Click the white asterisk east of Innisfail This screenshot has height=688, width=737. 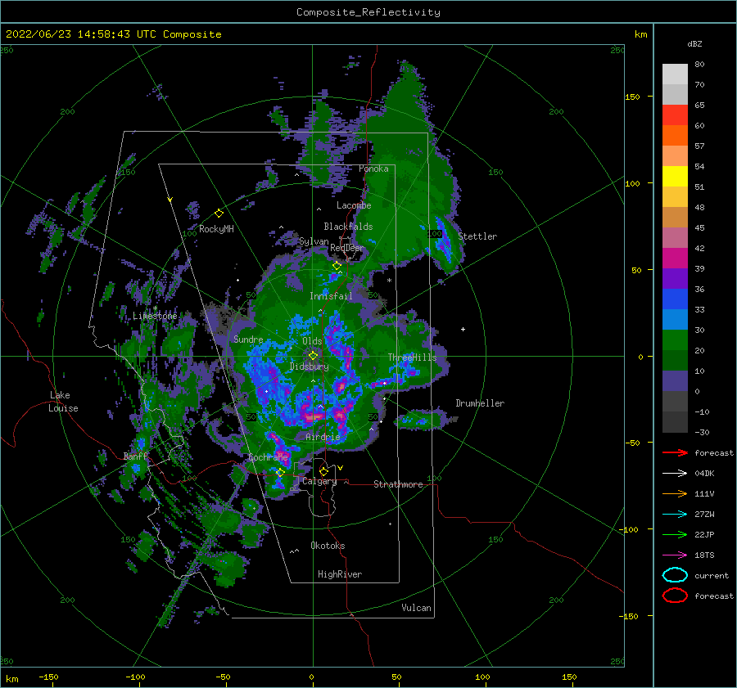[389, 281]
